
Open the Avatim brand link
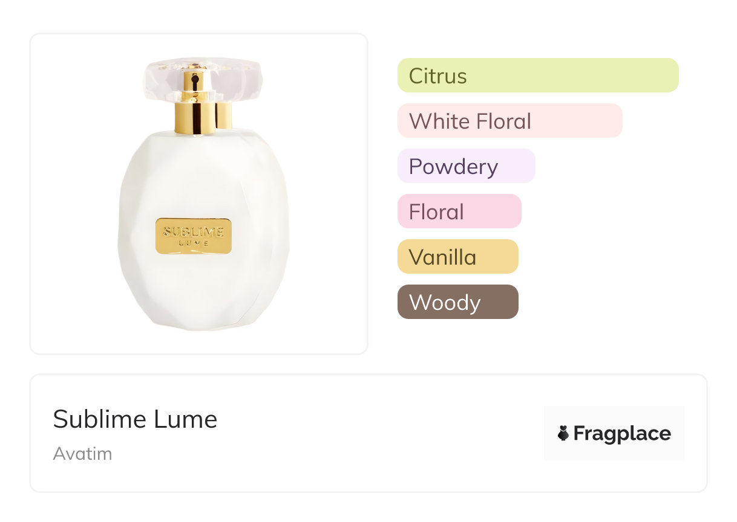[x=82, y=454]
